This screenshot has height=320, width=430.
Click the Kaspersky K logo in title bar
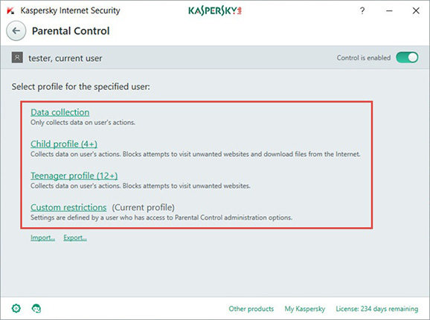pos(10,11)
